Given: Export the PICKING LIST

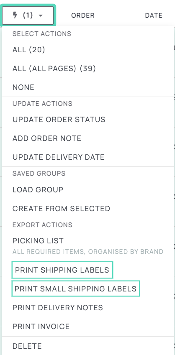Looking at the screenshot, I should click(88, 245).
